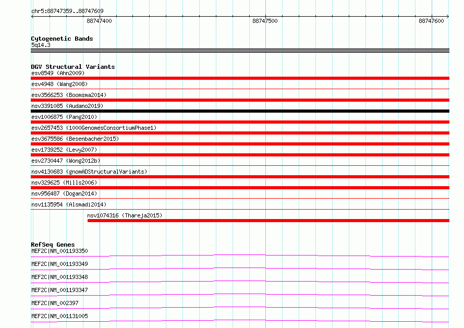Open the esv2730447 (Wong2012b) entry
The height and width of the screenshot is (328, 464).
(66, 161)
